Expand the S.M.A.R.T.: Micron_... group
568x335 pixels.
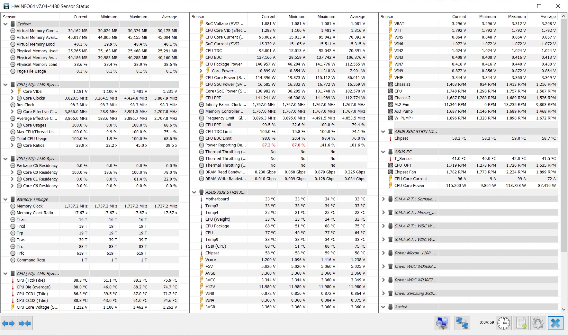click(383, 213)
